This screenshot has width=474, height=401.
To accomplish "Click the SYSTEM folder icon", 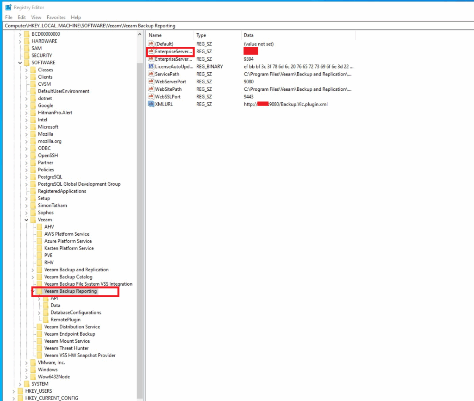I will pyautogui.click(x=26, y=384).
